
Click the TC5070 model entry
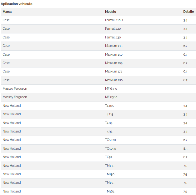110,140
